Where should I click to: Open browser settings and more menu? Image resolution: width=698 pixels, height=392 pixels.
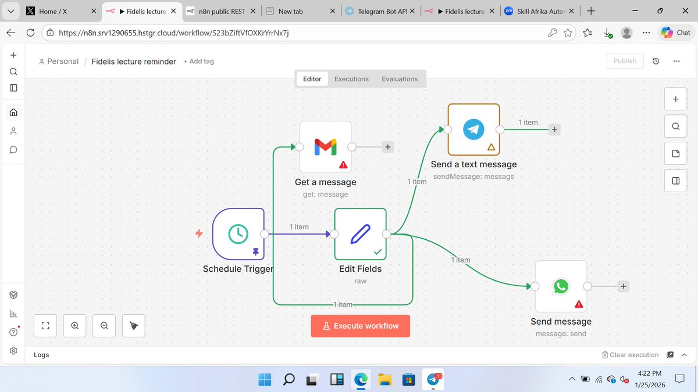pos(646,33)
